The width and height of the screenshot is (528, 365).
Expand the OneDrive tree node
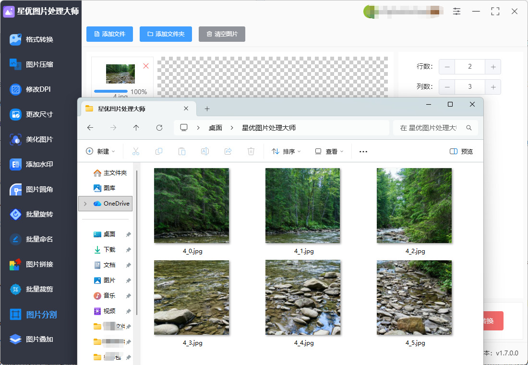point(85,204)
